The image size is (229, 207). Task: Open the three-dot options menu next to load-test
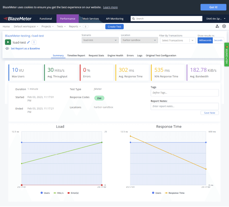click(34, 42)
